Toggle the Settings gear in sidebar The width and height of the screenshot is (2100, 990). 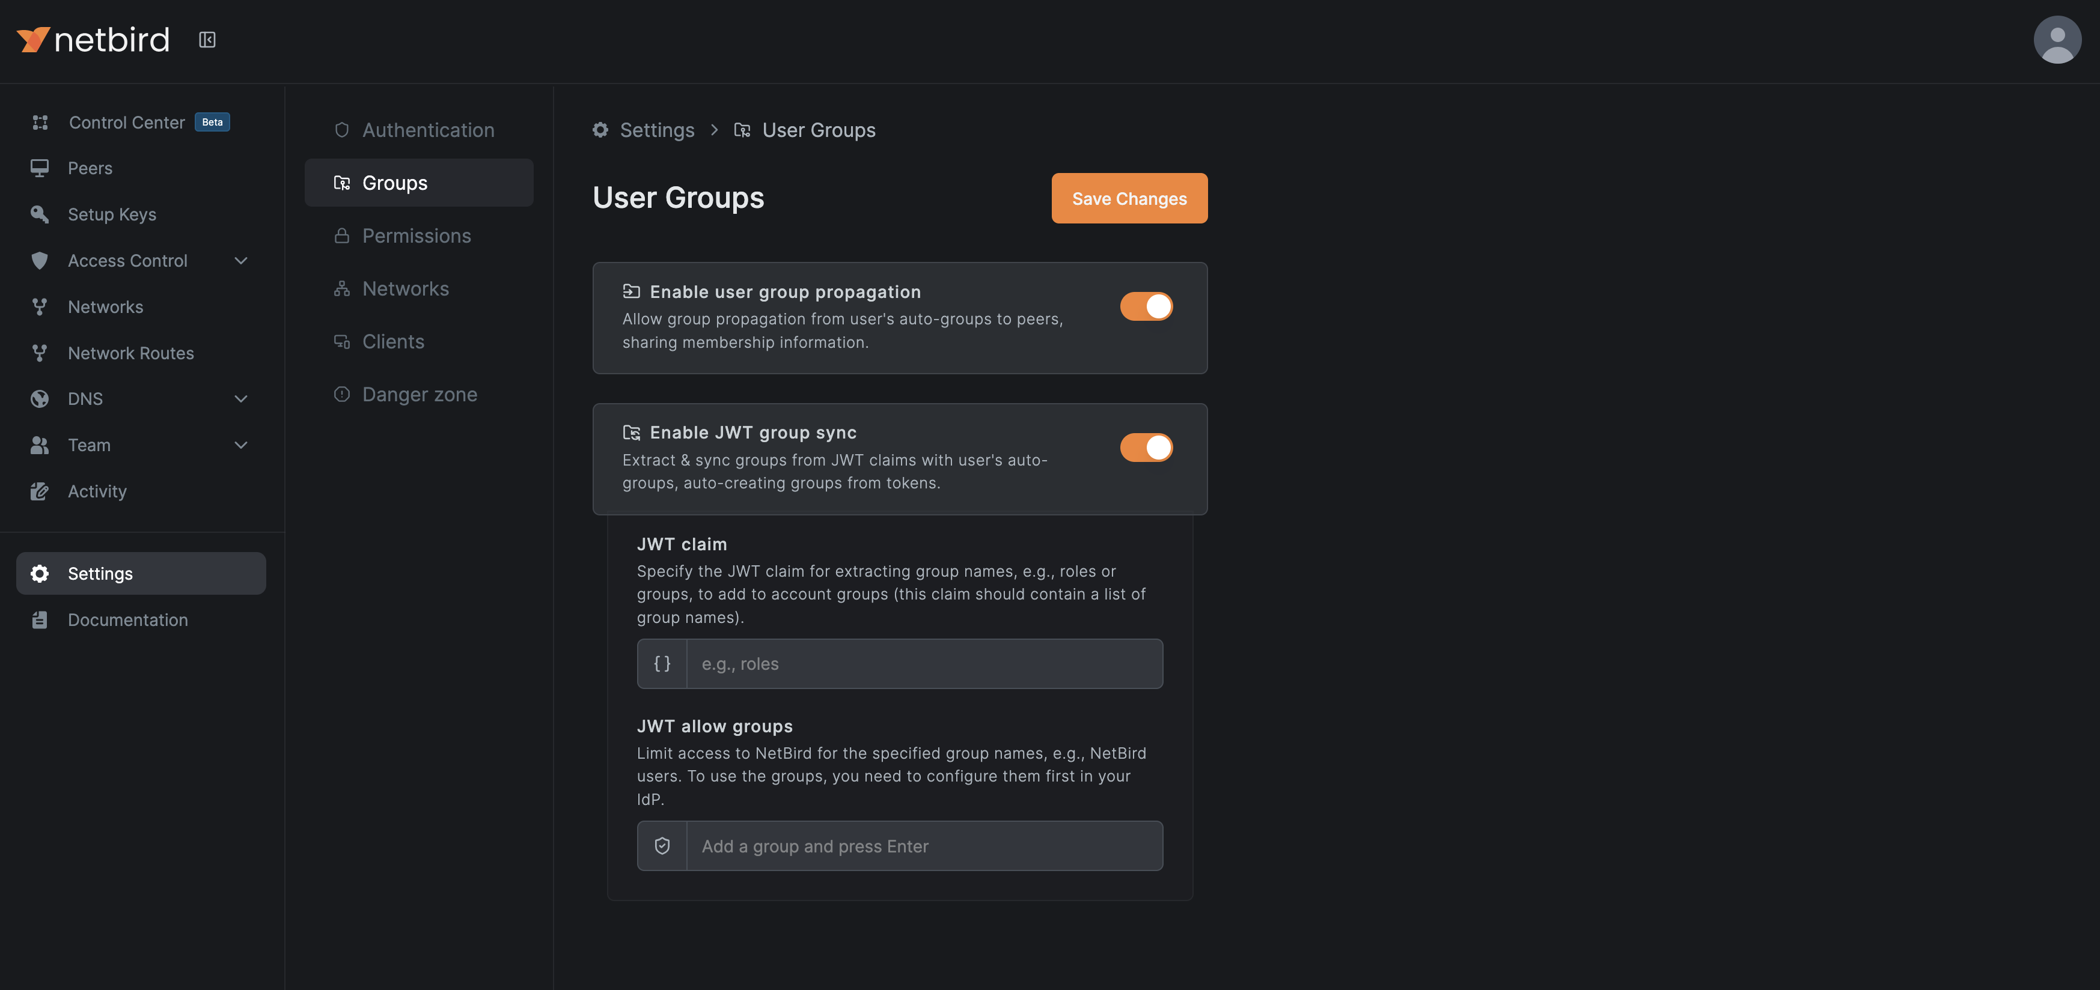click(x=39, y=573)
